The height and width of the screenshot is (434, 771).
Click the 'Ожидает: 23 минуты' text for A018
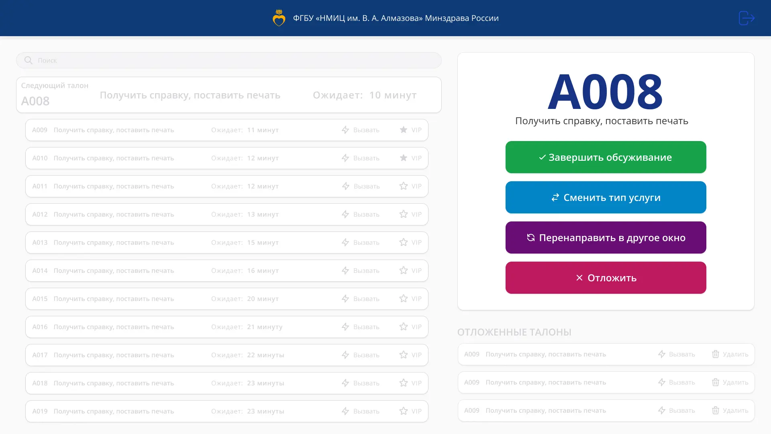point(248,383)
